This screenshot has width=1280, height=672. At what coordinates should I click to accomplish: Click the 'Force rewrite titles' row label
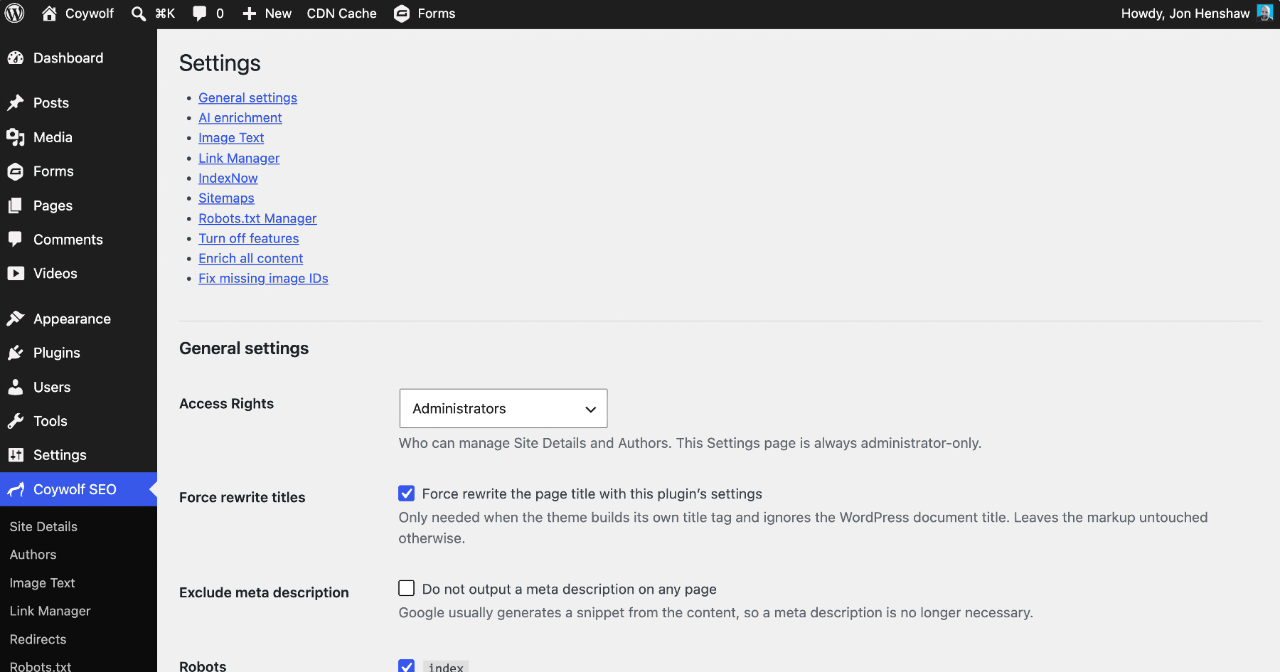point(242,498)
